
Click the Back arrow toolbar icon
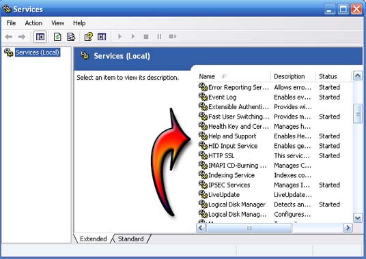click(x=9, y=37)
